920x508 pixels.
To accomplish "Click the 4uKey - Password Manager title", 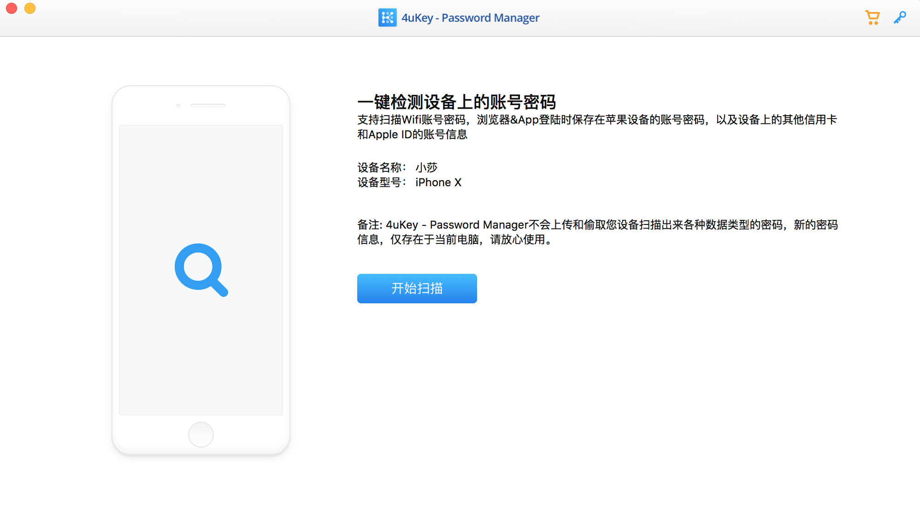I will pos(470,18).
